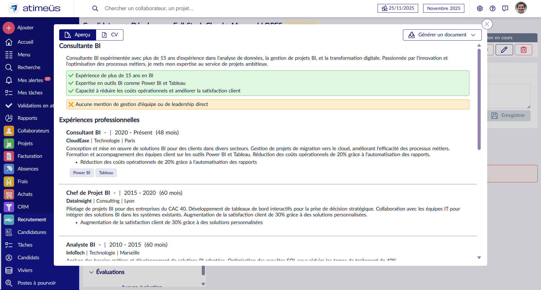This screenshot has height=290, width=541.
Task: Open the settings gear
Action: pyautogui.click(x=480, y=8)
